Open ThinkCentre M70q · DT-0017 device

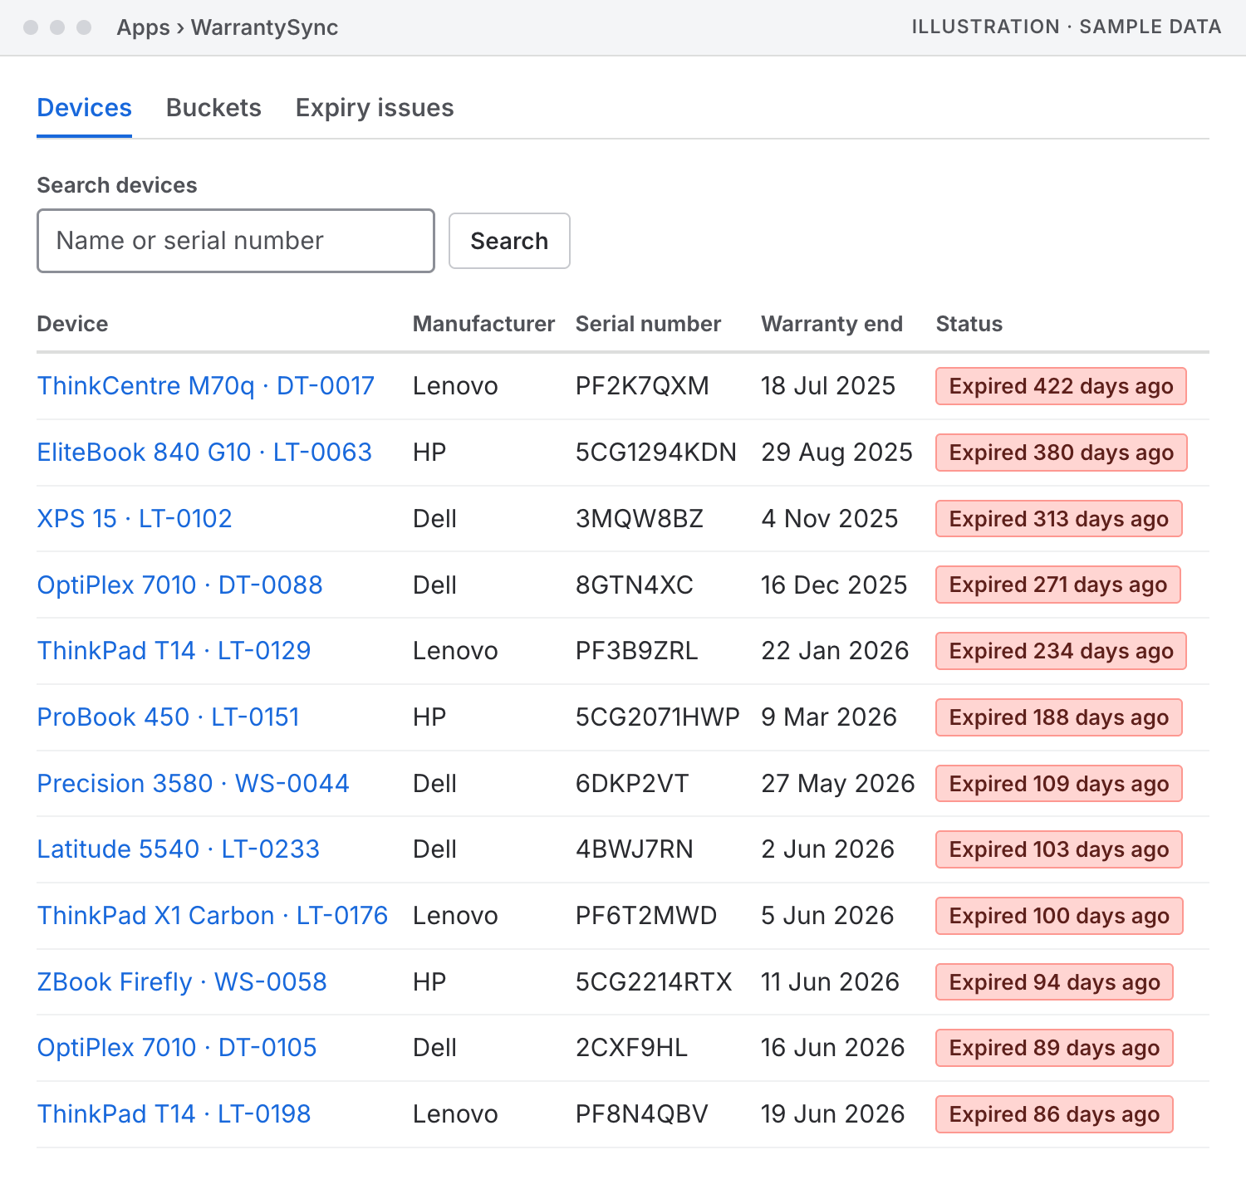pyautogui.click(x=206, y=386)
